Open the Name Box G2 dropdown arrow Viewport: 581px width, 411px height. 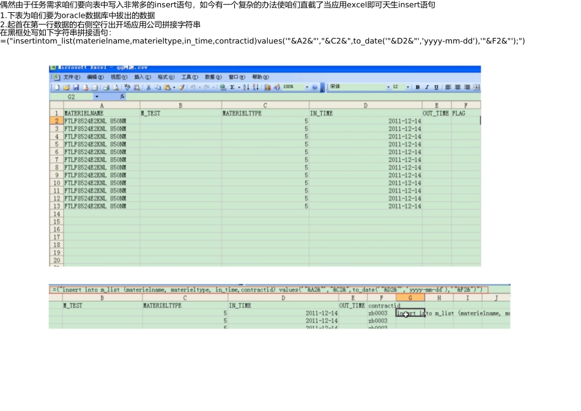97,97
